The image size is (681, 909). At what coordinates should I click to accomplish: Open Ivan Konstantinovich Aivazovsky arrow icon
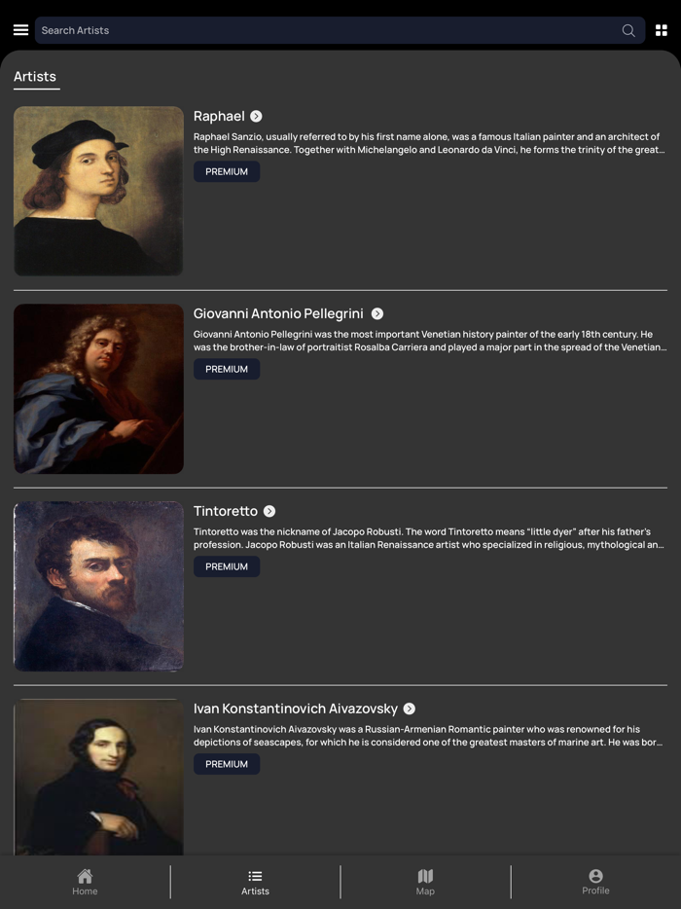click(410, 709)
